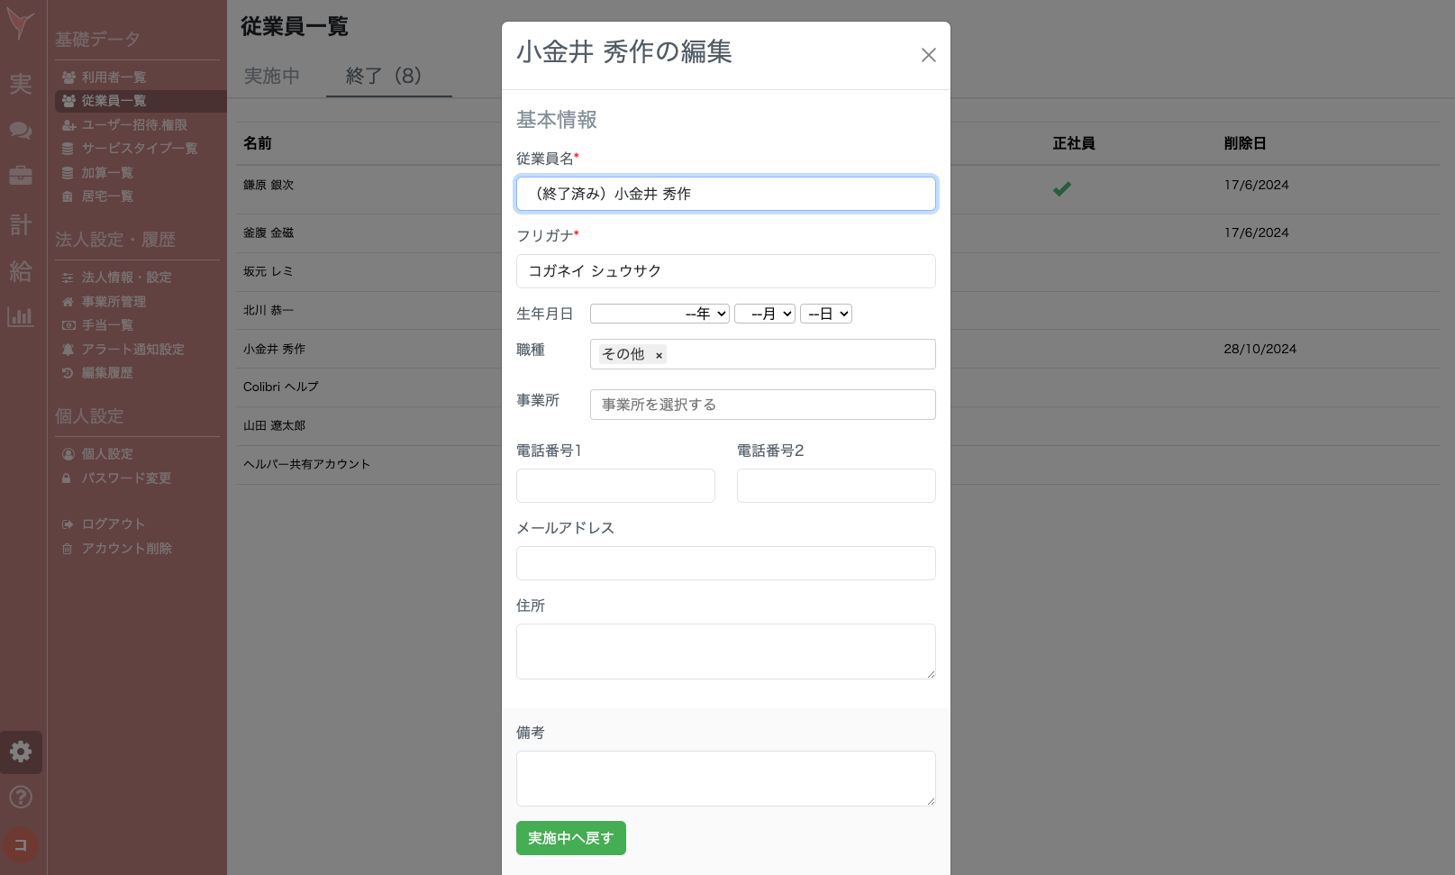
Task: Select the 実 icon in the left rail
Action: pos(21,84)
